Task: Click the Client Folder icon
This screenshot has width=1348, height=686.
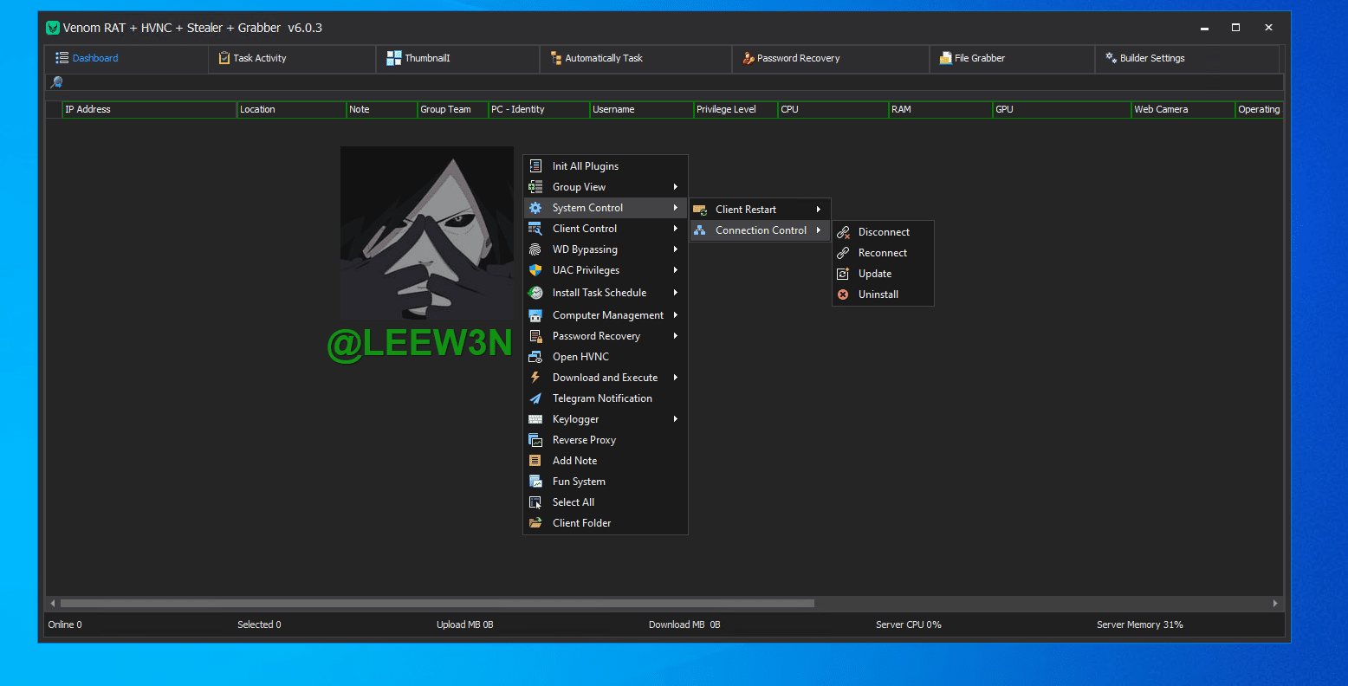Action: [x=535, y=523]
